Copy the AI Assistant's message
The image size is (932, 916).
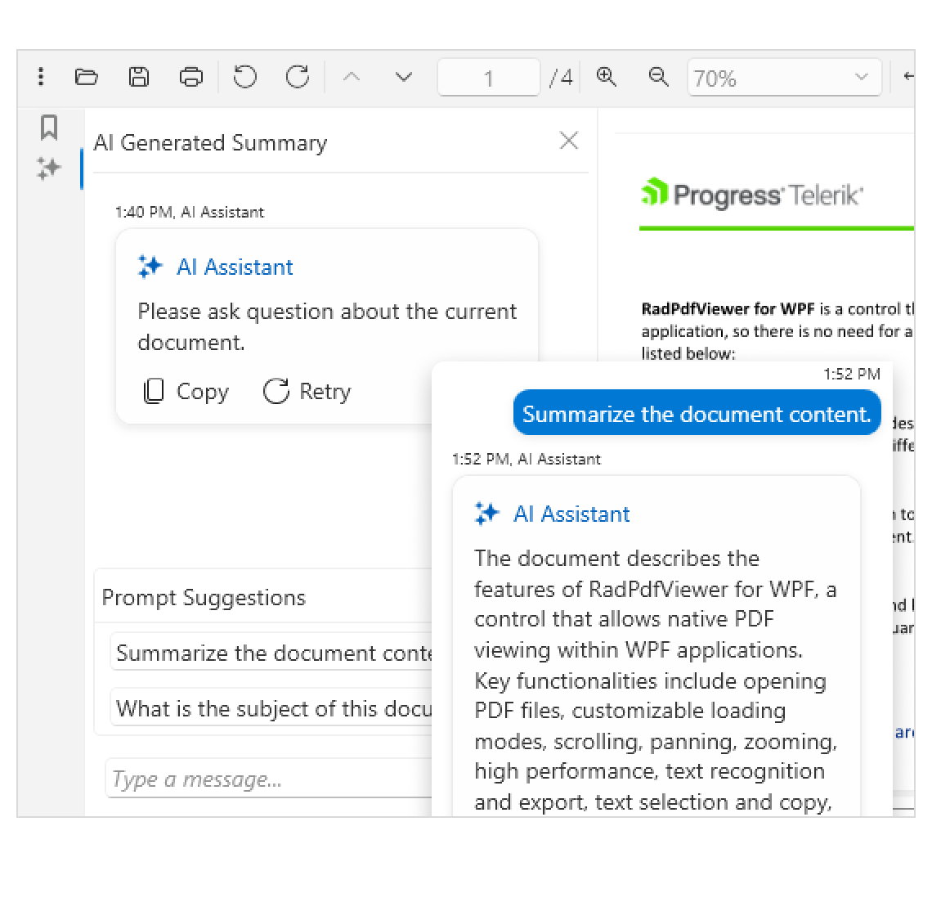[183, 392]
